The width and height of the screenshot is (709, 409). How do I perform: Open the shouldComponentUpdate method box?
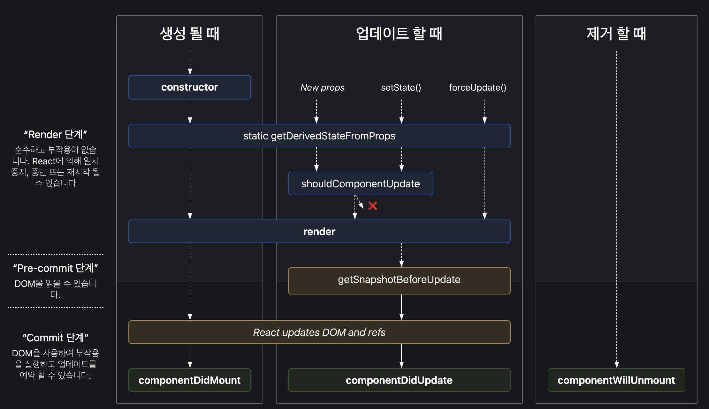click(x=361, y=183)
